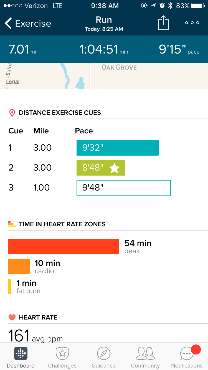Image resolution: width=208 pixels, height=370 pixels.
Task: Open the Guidance compass tab
Action: [104, 358]
